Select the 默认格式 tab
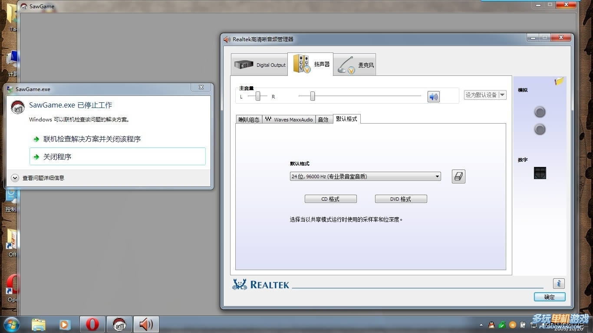 click(x=346, y=119)
